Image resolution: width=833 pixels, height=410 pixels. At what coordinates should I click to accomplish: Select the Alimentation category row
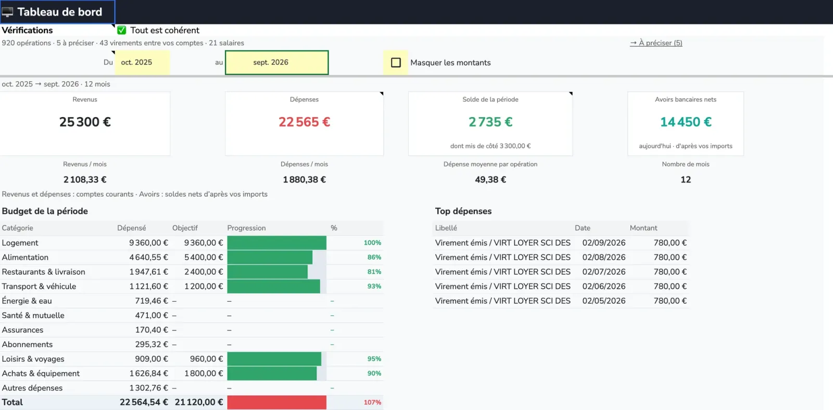(192, 258)
